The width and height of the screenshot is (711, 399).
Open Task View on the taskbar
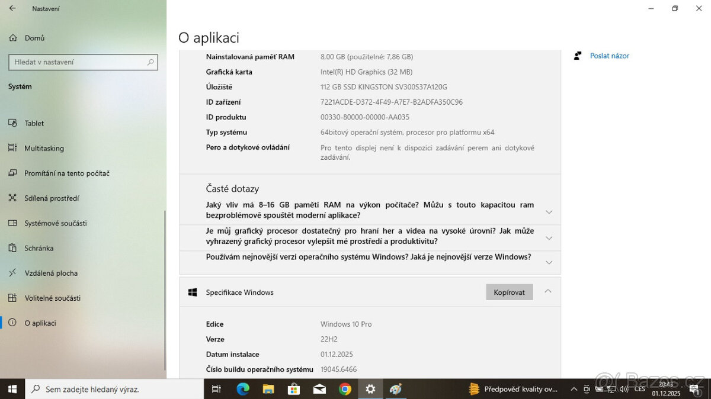tap(217, 389)
